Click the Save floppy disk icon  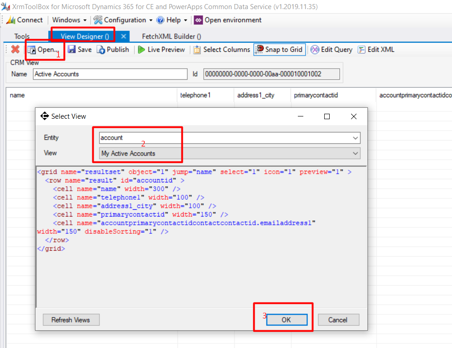pos(71,50)
